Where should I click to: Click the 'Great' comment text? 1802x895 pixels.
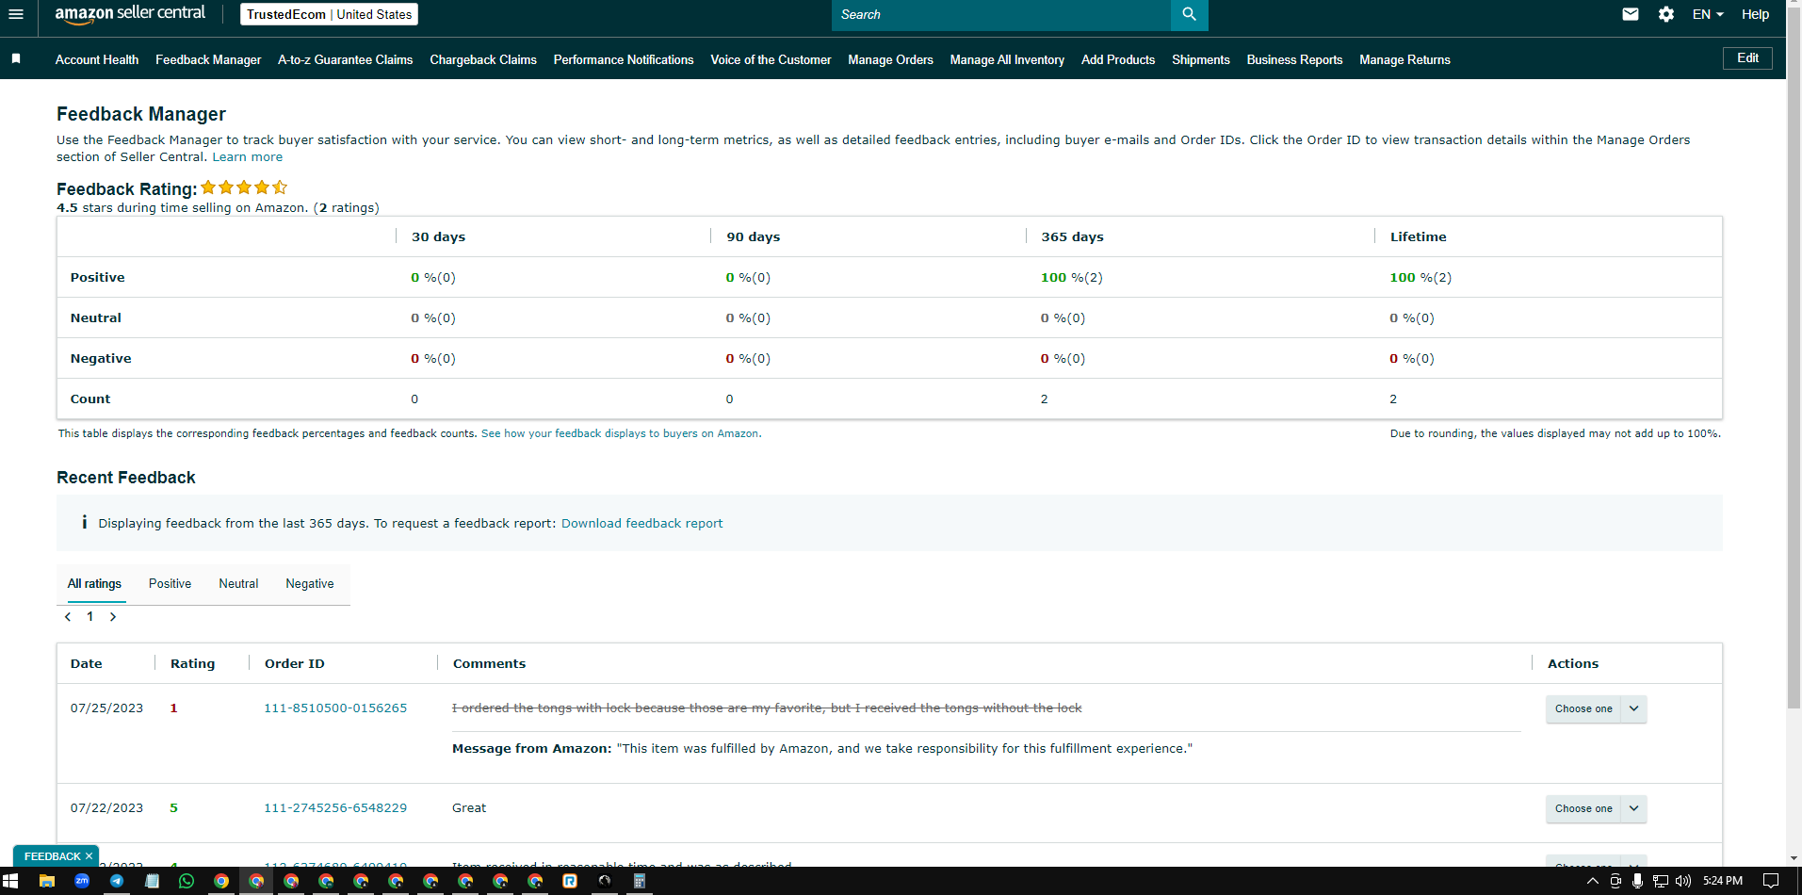469,808
